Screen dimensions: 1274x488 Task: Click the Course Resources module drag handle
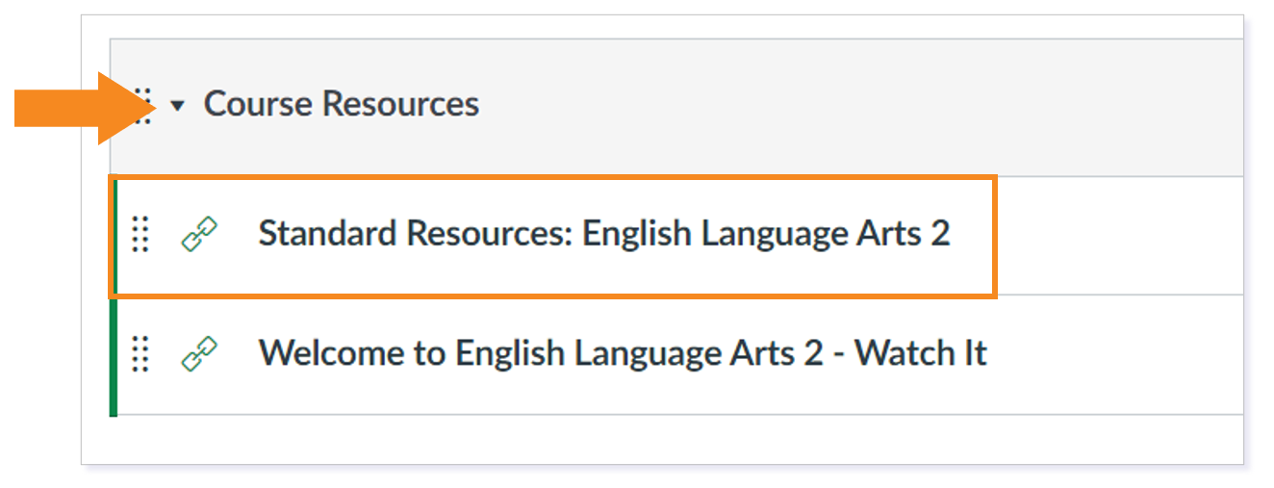point(145,104)
